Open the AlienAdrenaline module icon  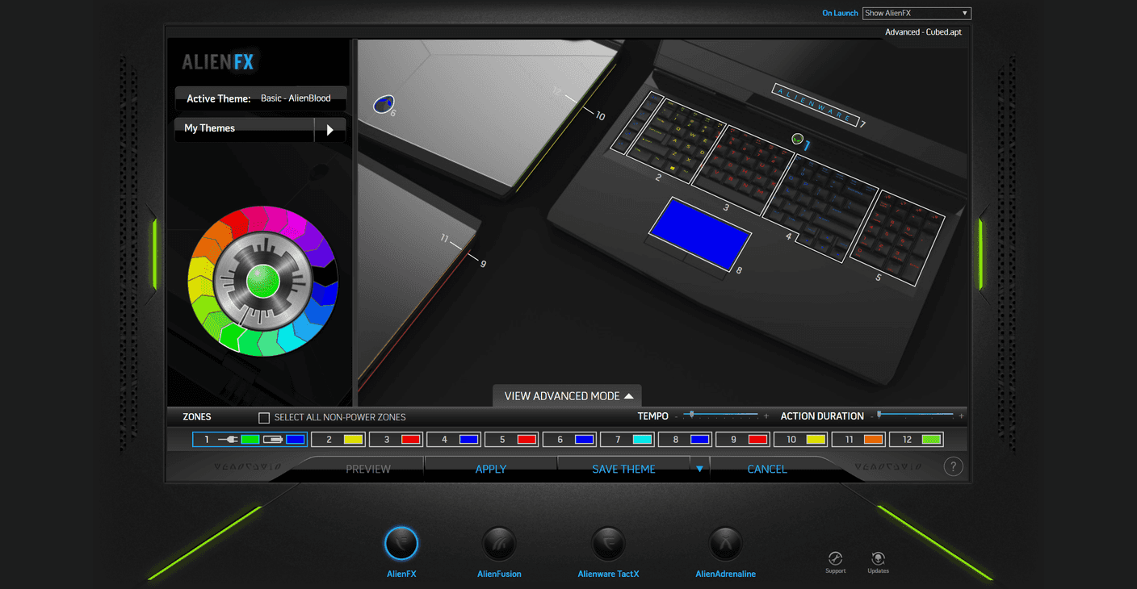[x=725, y=544]
